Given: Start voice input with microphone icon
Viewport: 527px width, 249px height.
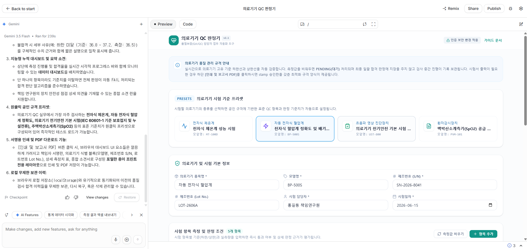Looking at the screenshot, I should coord(116,240).
